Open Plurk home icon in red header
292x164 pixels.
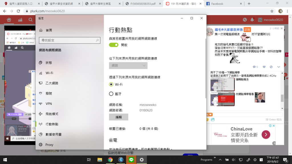pos(9,20)
